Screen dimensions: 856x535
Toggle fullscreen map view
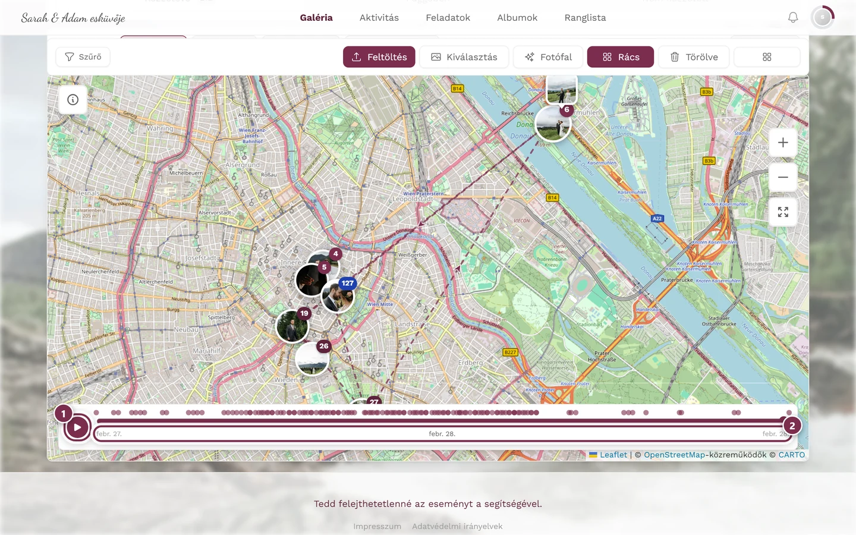coord(783,212)
